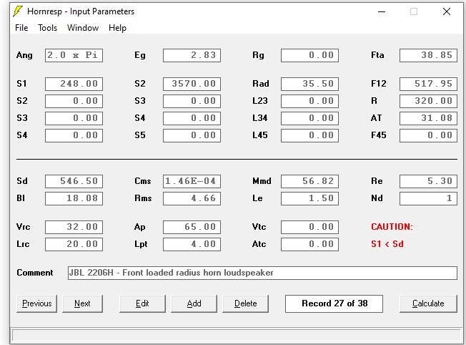Open the Help menu
Image resolution: width=466 pixels, height=345 pixels.
coord(117,28)
